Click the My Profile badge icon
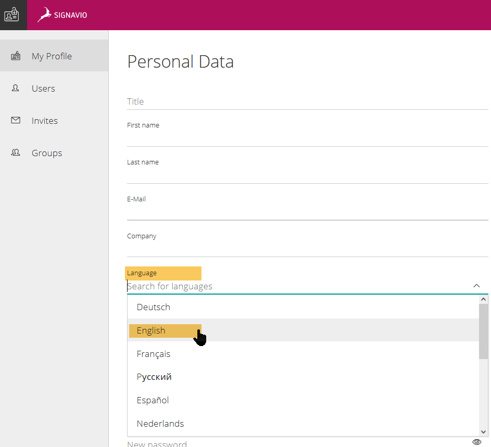 (x=16, y=56)
